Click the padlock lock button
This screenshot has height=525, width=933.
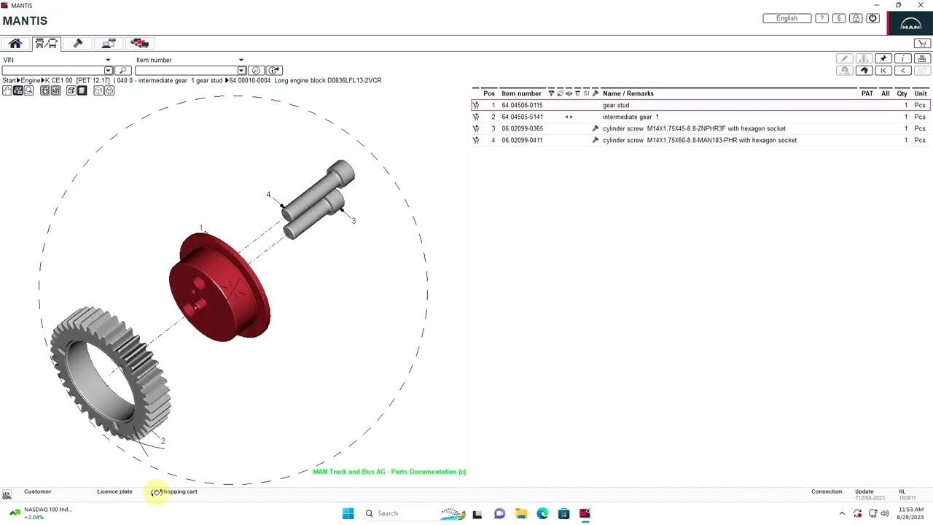[856, 18]
